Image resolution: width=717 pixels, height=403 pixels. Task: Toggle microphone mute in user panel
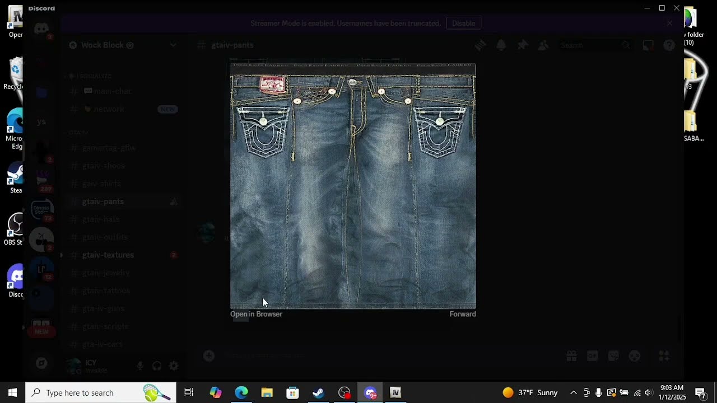pyautogui.click(x=140, y=365)
